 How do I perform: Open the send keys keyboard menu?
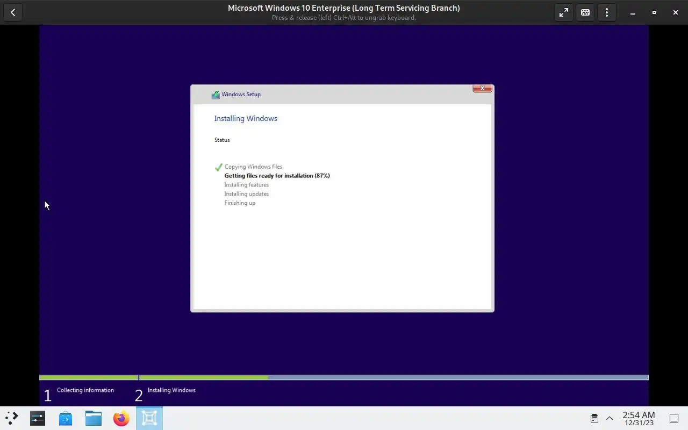click(x=585, y=12)
